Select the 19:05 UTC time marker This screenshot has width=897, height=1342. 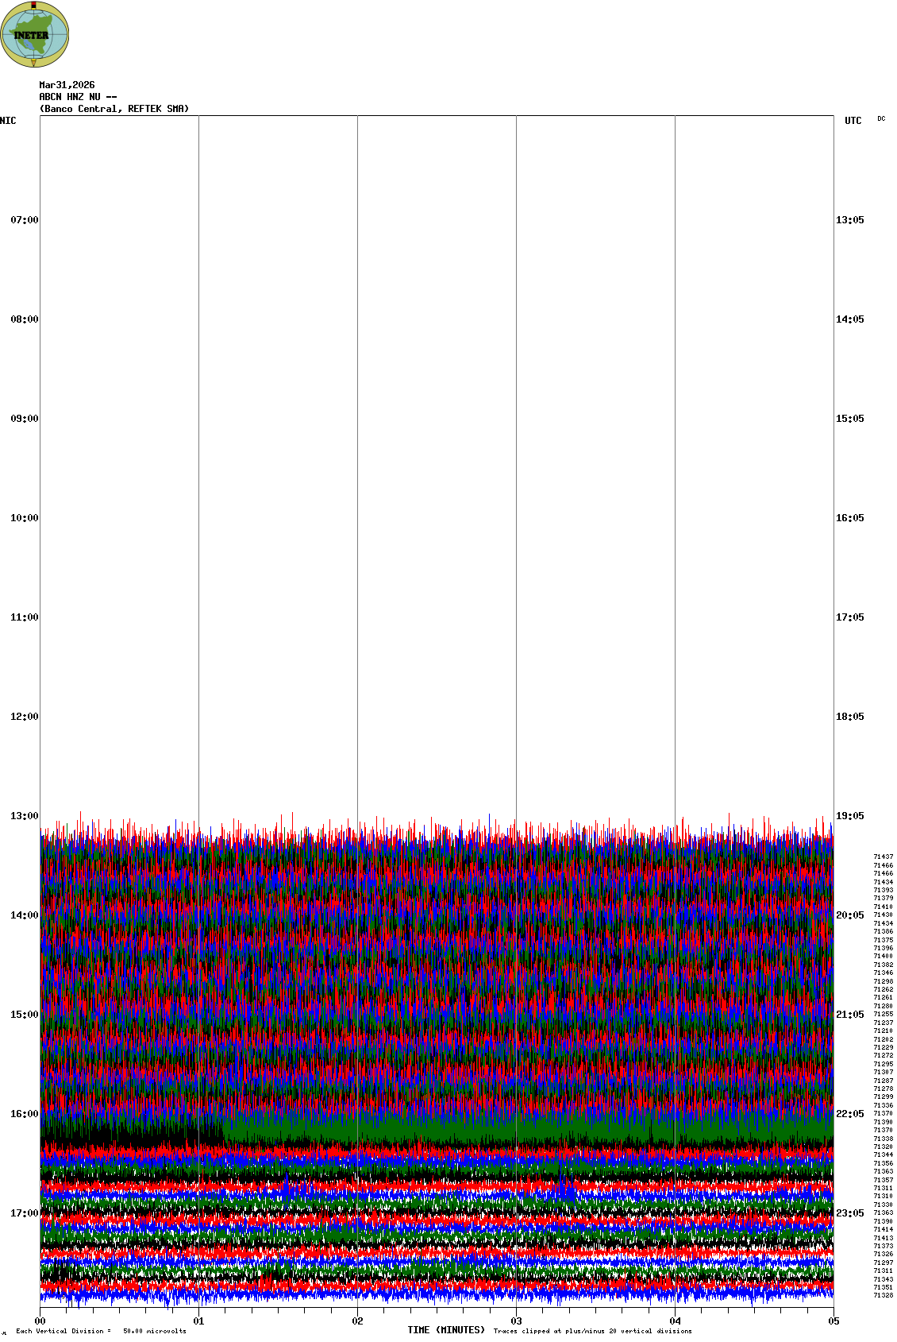pos(849,816)
